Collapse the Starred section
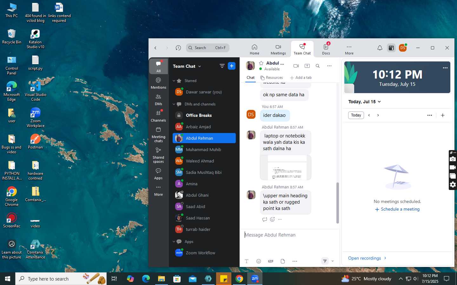 coord(174,81)
